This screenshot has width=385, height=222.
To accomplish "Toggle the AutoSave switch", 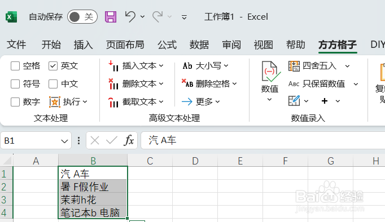I will coord(82,17).
